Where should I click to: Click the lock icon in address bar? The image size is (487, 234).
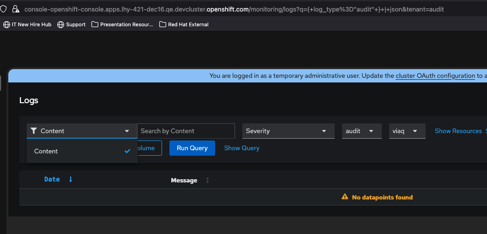(x=15, y=9)
